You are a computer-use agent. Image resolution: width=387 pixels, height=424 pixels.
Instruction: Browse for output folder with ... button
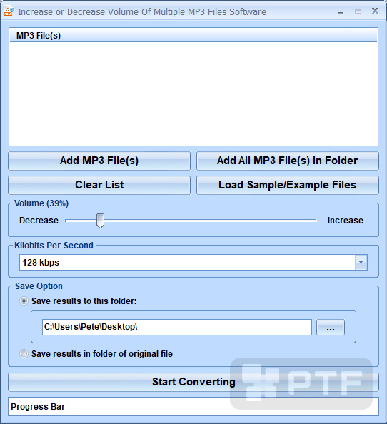(331, 328)
